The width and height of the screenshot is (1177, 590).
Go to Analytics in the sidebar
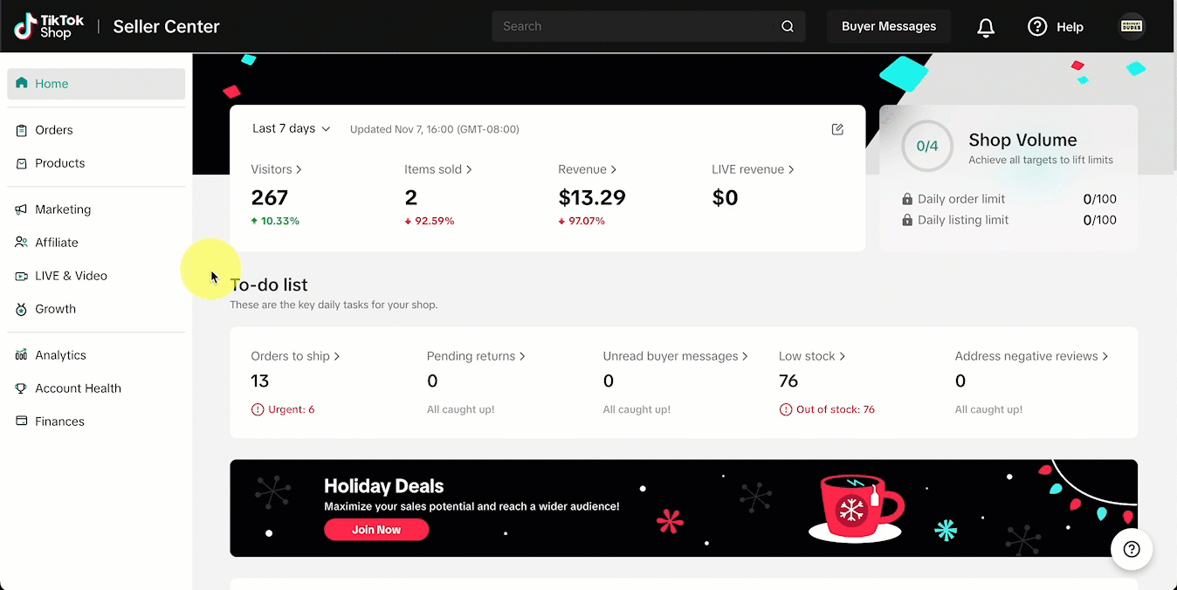point(60,355)
